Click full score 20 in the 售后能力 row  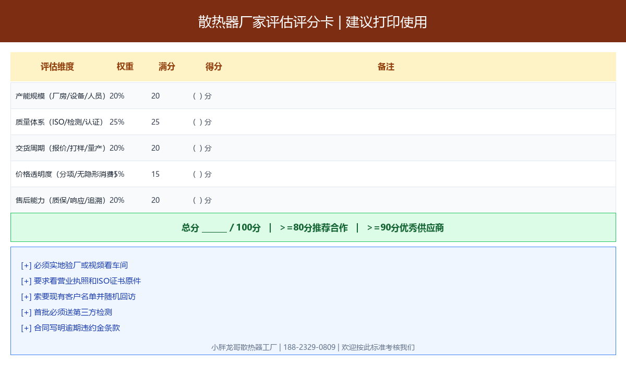(x=155, y=200)
